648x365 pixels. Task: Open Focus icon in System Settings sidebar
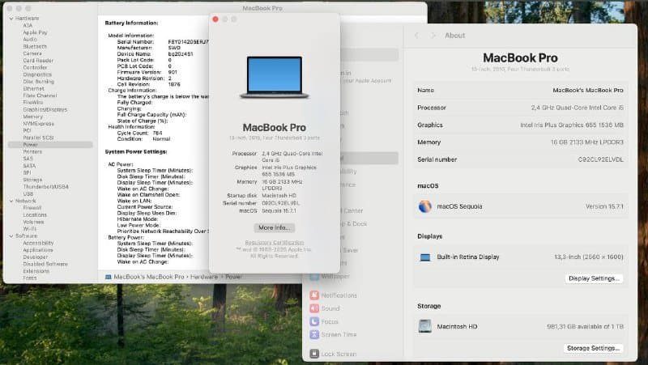click(314, 321)
